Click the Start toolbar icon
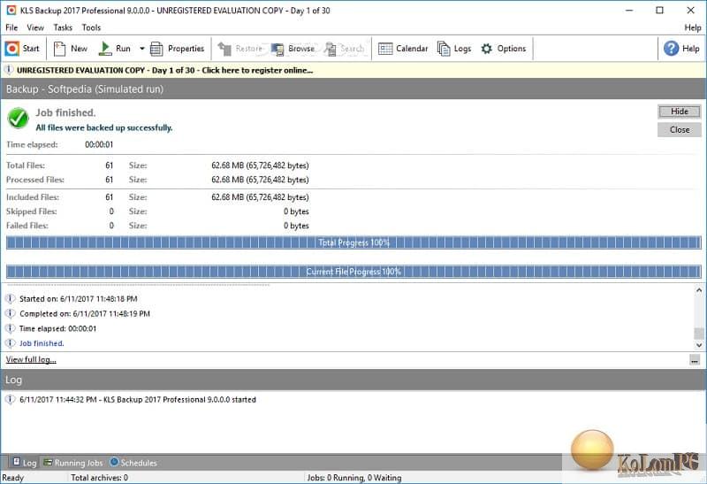Image resolution: width=707 pixels, height=484 pixels. pyautogui.click(x=12, y=49)
